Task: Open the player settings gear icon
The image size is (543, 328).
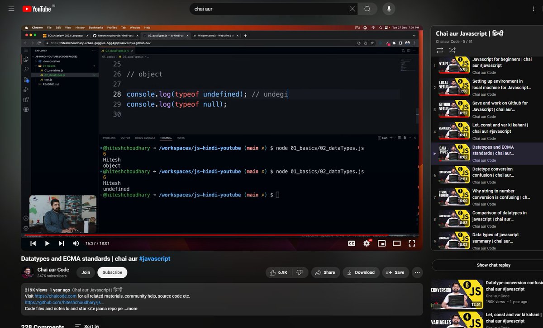Action: click(x=366, y=243)
